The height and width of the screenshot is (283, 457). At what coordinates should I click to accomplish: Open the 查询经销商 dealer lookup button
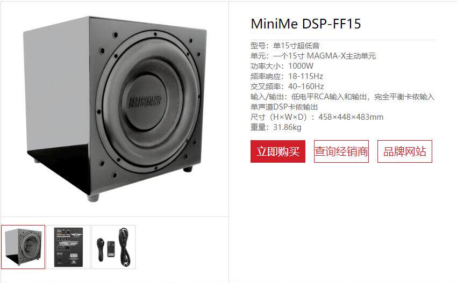tap(341, 151)
